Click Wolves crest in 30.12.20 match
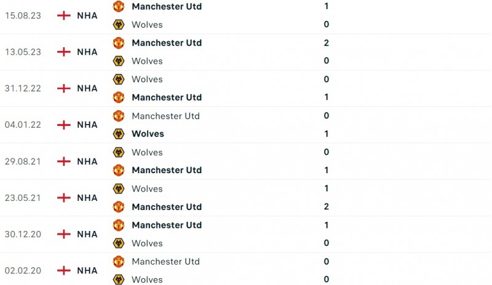Image resolution: width=492 pixels, height=285 pixels. 119,243
